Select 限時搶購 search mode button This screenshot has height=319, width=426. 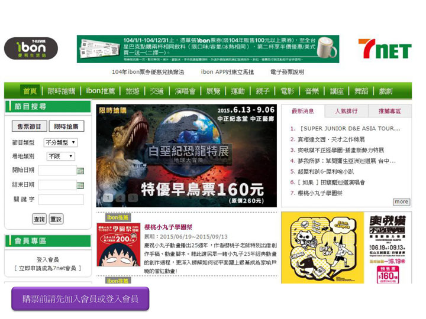click(66, 126)
